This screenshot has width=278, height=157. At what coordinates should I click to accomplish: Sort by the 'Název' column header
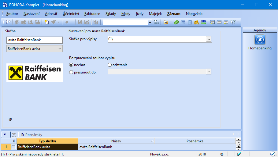pos(116,141)
